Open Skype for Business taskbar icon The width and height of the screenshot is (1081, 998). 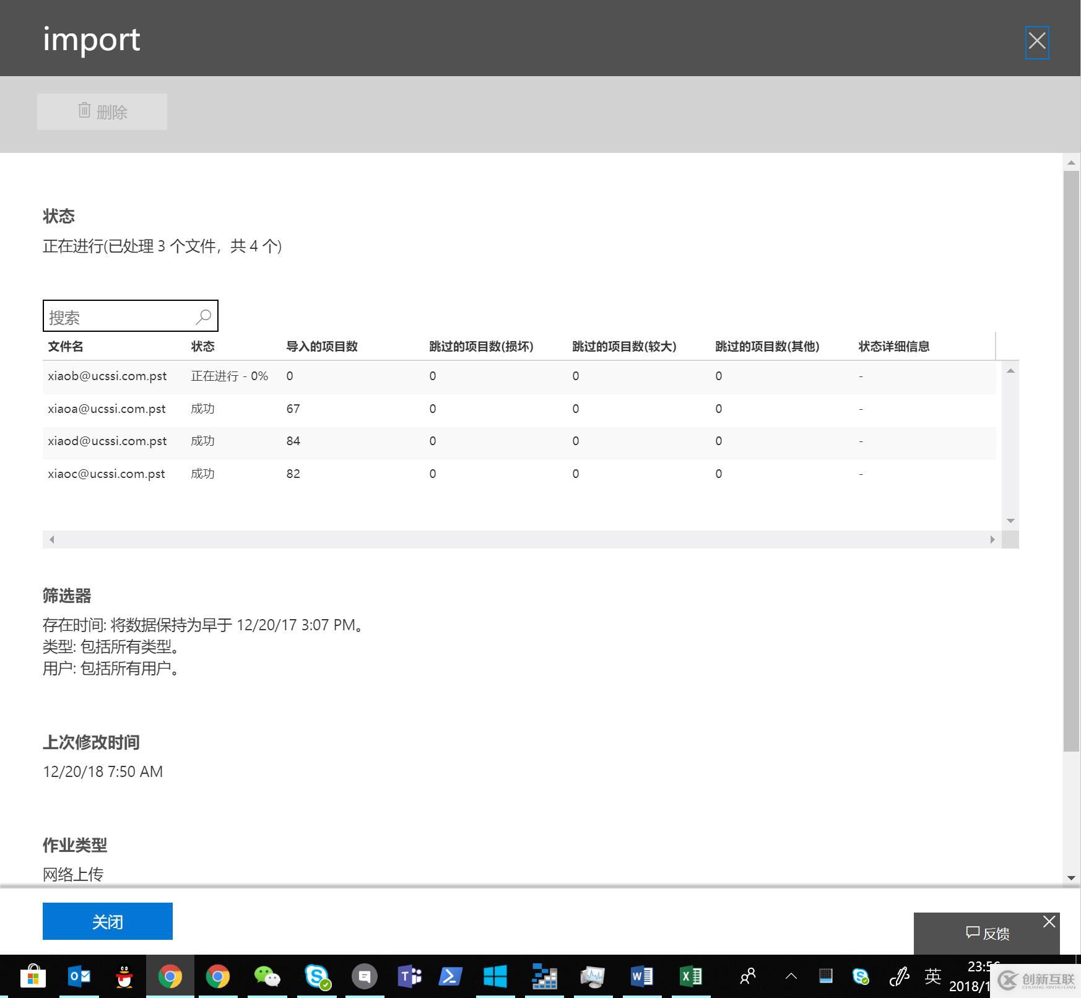[318, 977]
